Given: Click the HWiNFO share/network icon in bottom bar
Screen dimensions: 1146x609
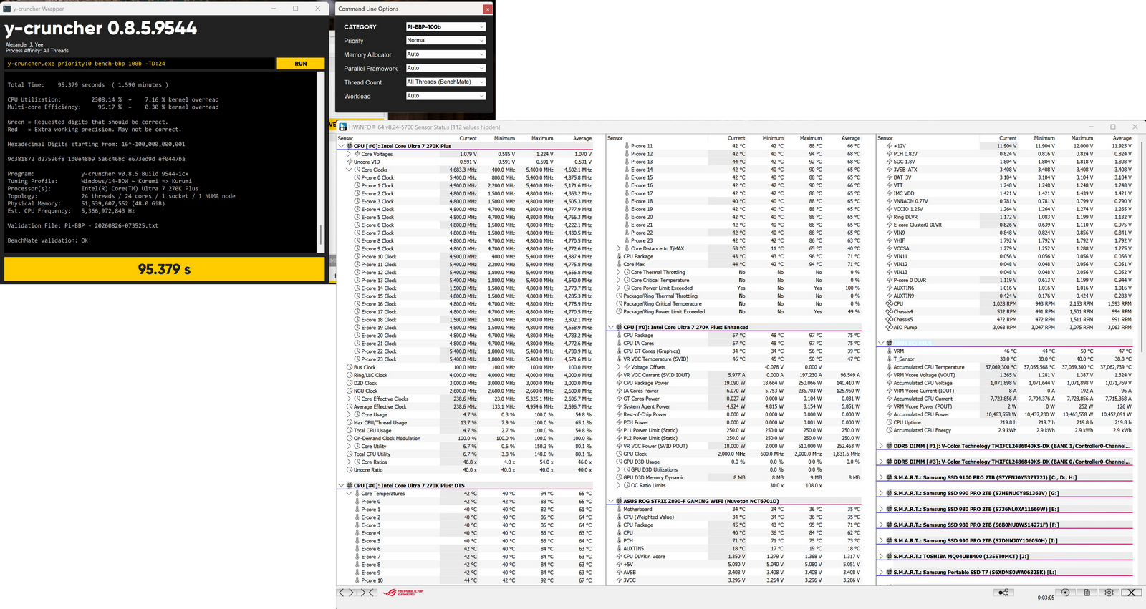Looking at the screenshot, I should [1003, 593].
